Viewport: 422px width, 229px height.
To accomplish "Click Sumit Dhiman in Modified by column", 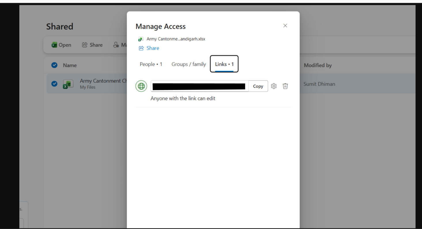I will 319,84.
